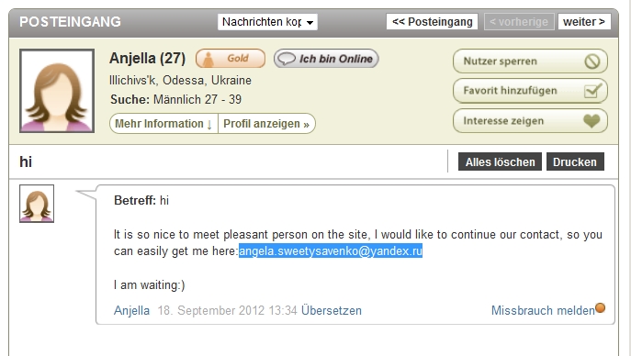631x356 pixels.
Task: Click Profil anzeigen button
Action: pyautogui.click(x=266, y=124)
